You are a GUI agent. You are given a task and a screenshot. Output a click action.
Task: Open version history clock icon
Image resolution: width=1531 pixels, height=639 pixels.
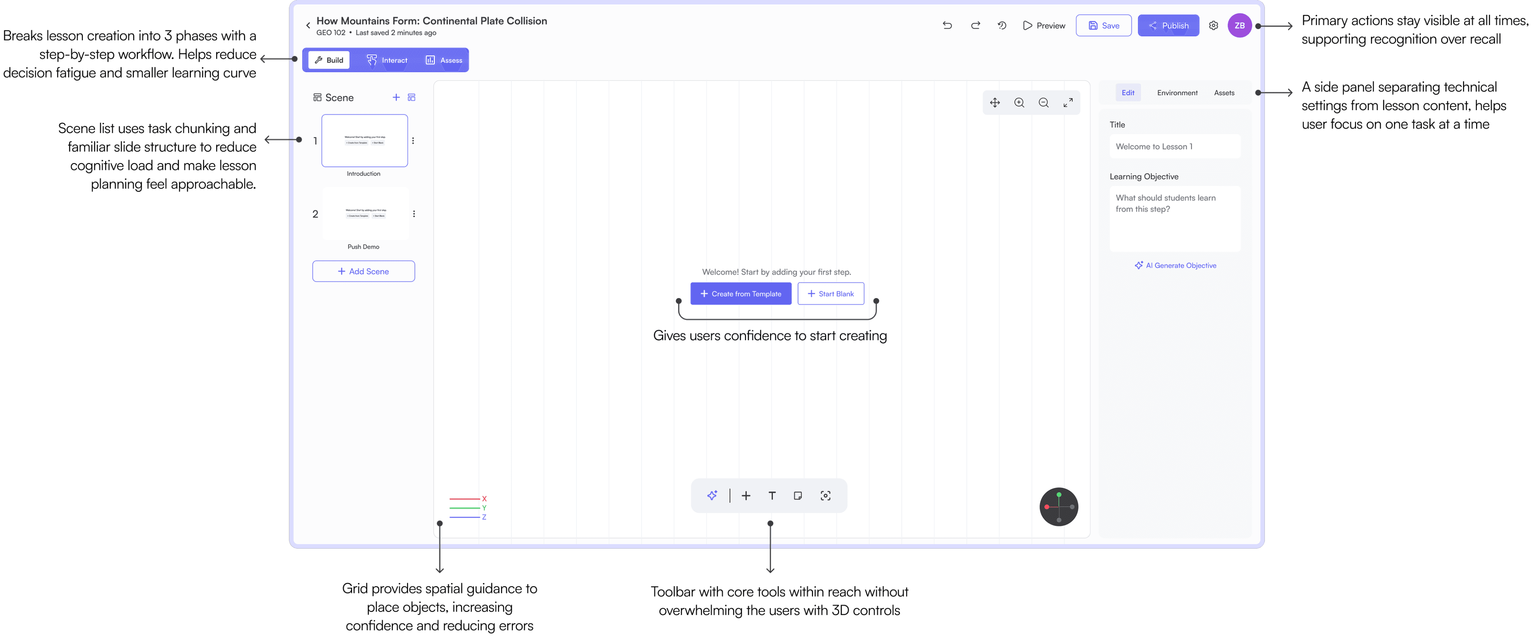tap(1002, 25)
